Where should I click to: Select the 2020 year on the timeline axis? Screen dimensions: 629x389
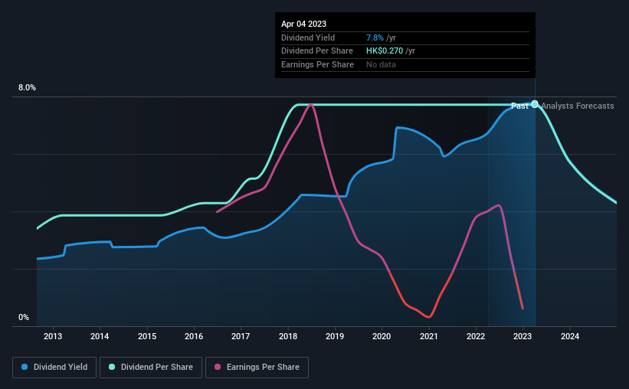click(382, 336)
